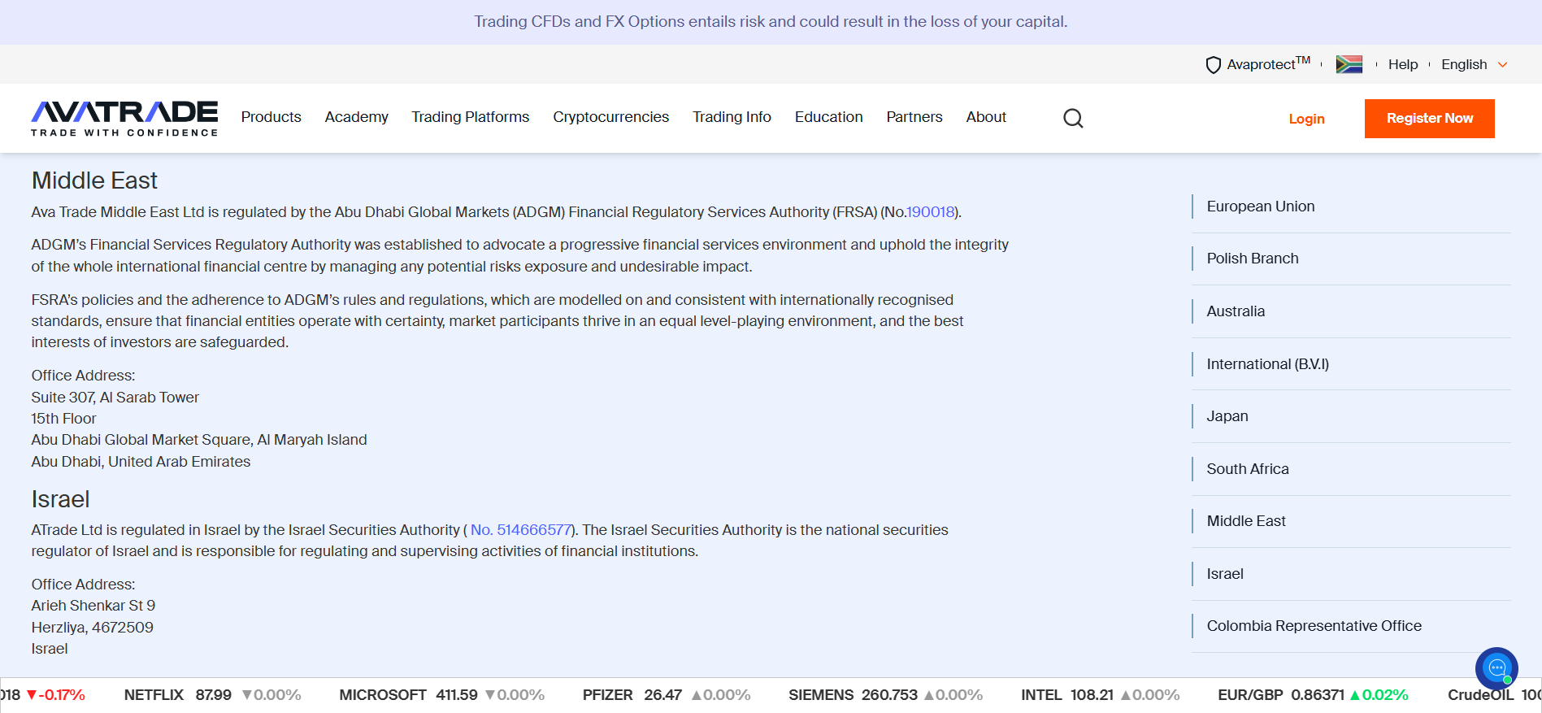Screen dimensions: 1542x713
Task: Click the 'Herzliya, 4672509' address line
Action: click(93, 628)
